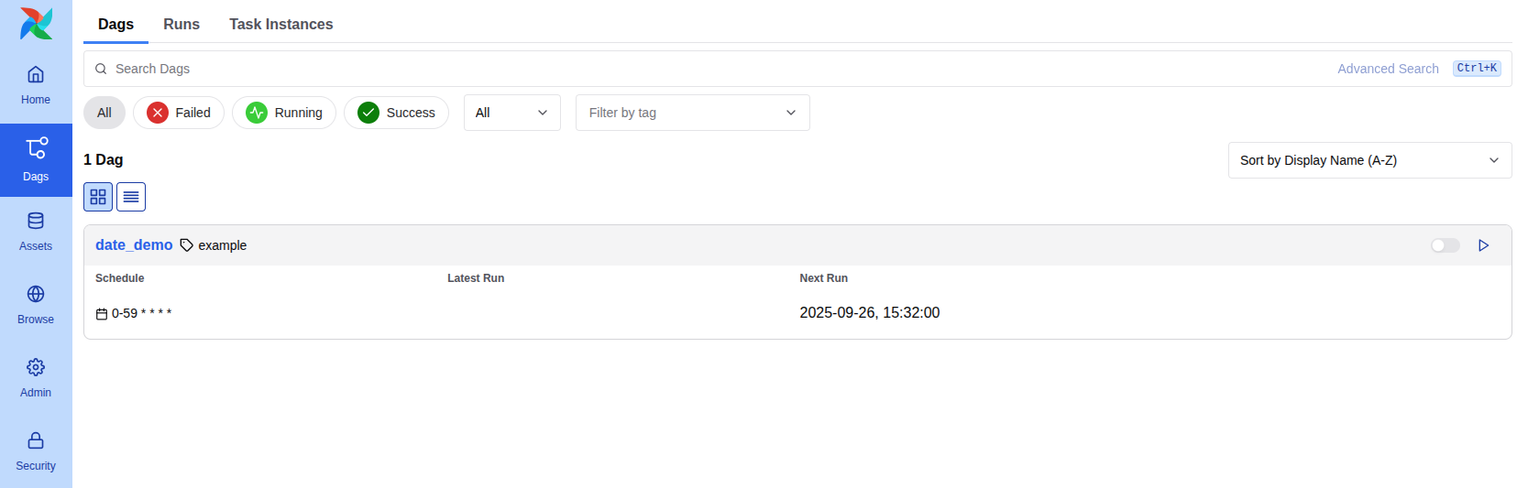
Task: Filter Dags by Running status
Action: pos(284,113)
